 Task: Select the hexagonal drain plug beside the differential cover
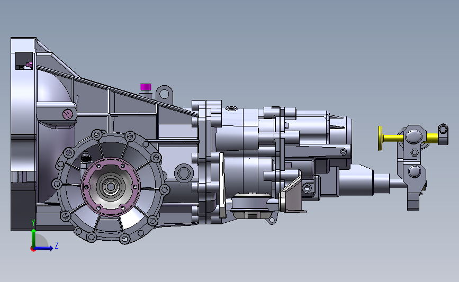[184, 173]
